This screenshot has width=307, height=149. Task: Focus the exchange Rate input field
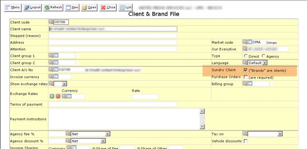coord(145,97)
